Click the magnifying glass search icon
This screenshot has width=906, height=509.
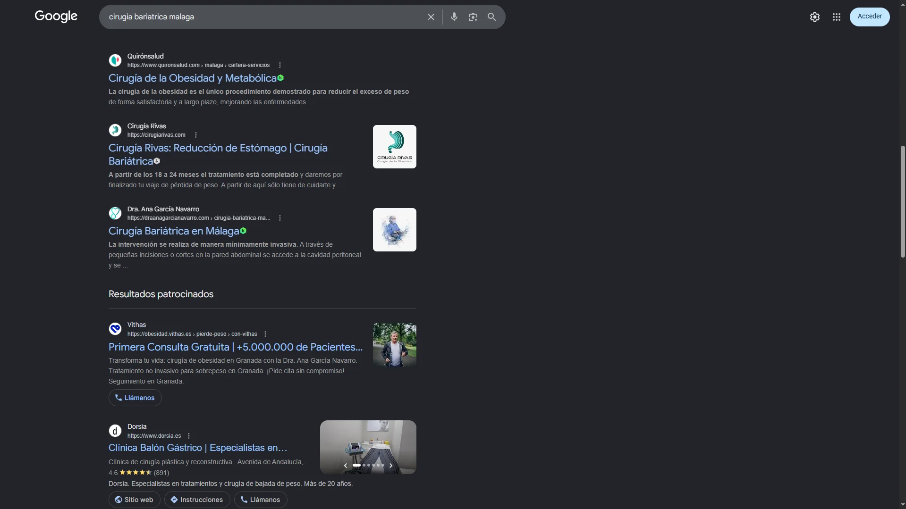coord(491,17)
